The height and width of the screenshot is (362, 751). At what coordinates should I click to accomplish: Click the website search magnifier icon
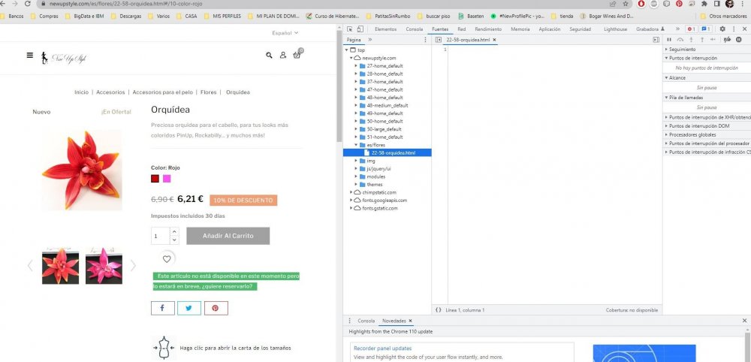tap(269, 55)
